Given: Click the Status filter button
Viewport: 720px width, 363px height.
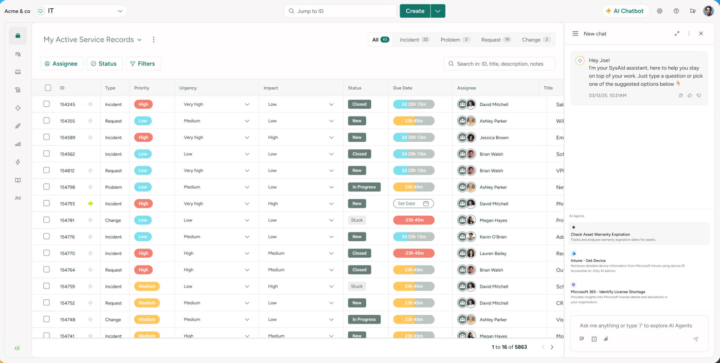Looking at the screenshot, I should [x=104, y=64].
